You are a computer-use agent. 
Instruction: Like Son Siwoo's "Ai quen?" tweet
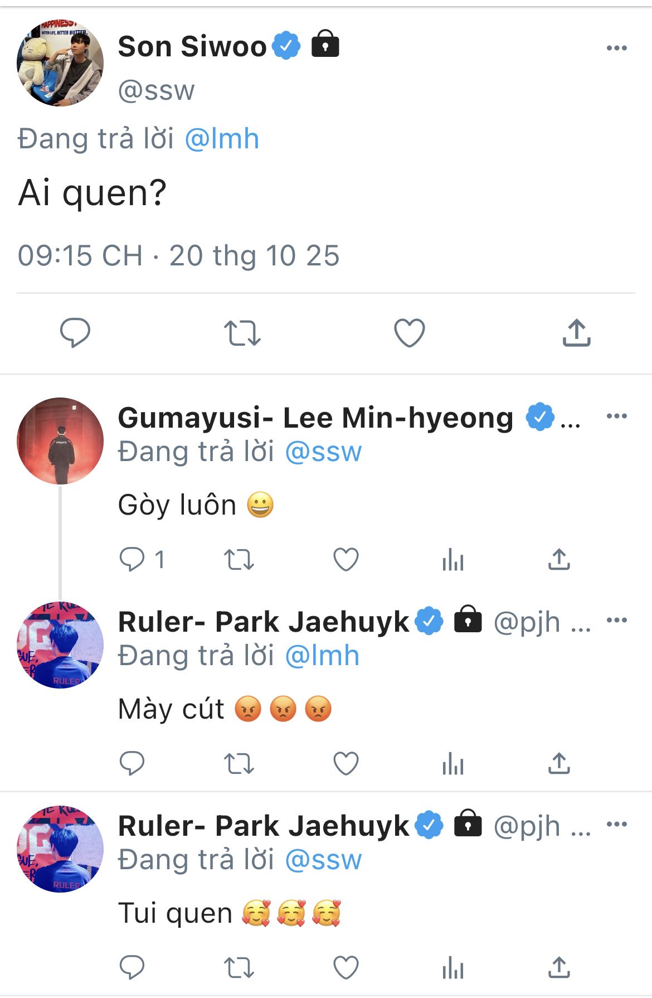point(409,333)
